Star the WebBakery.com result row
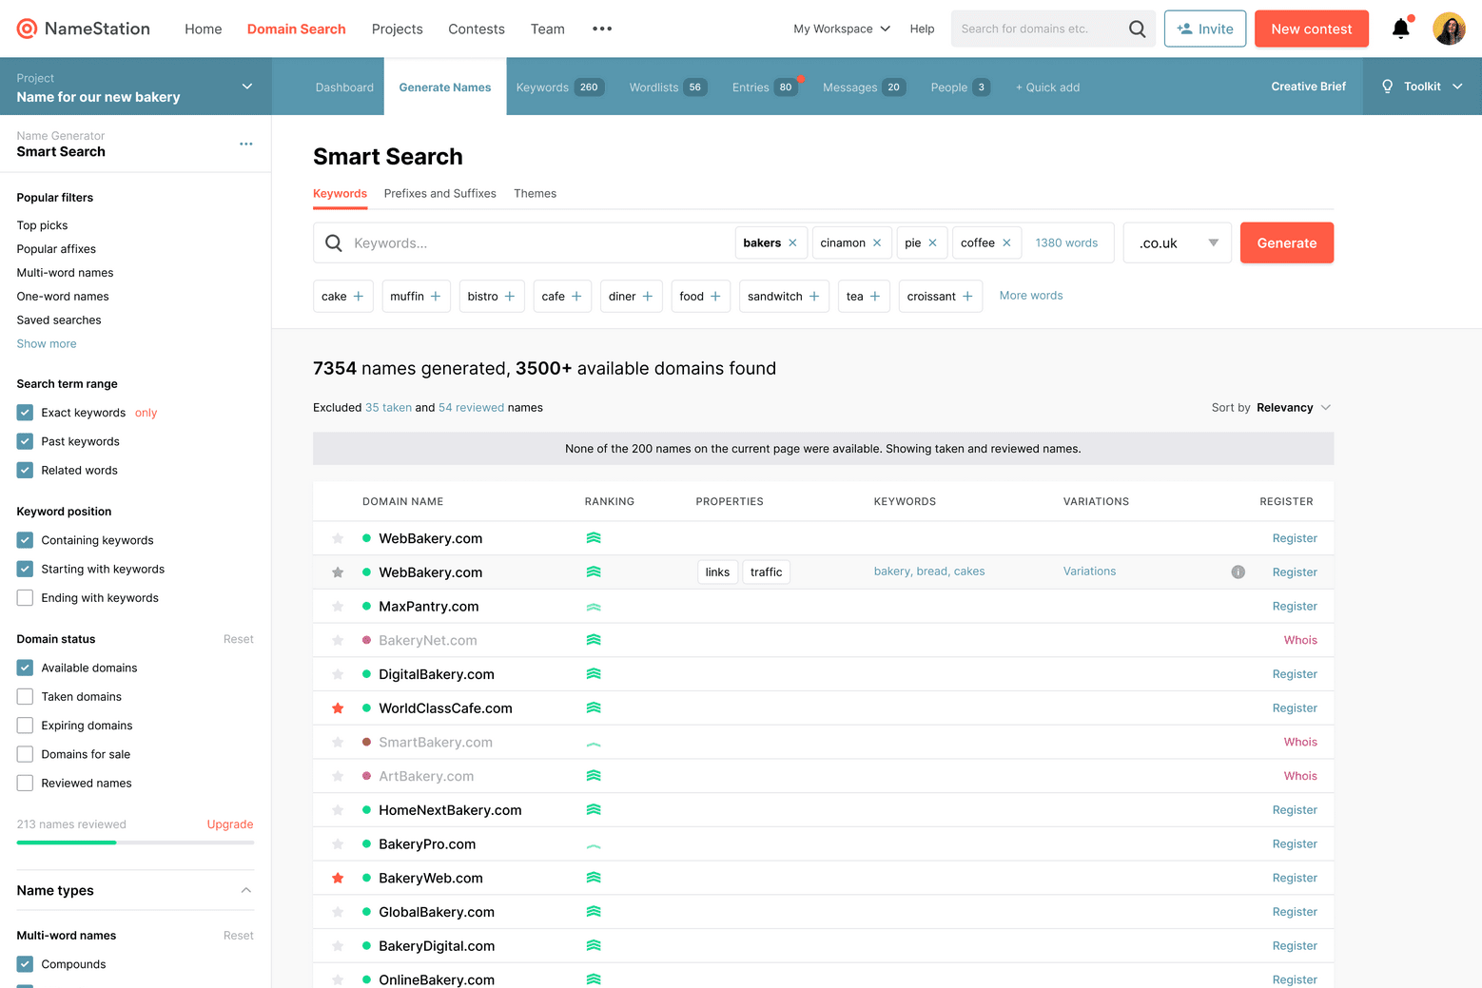1482x988 pixels. (x=337, y=538)
